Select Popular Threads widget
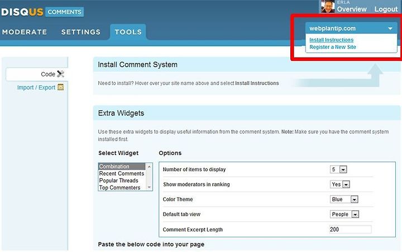 pos(122,181)
